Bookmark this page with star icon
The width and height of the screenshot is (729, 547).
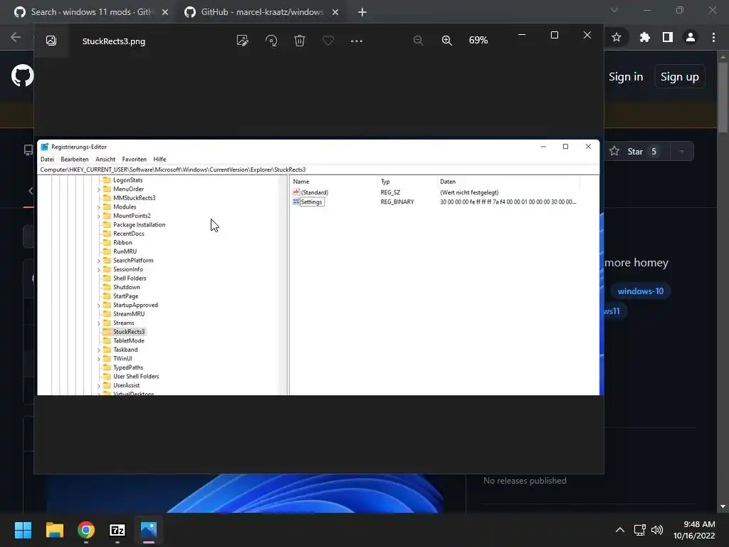point(617,37)
